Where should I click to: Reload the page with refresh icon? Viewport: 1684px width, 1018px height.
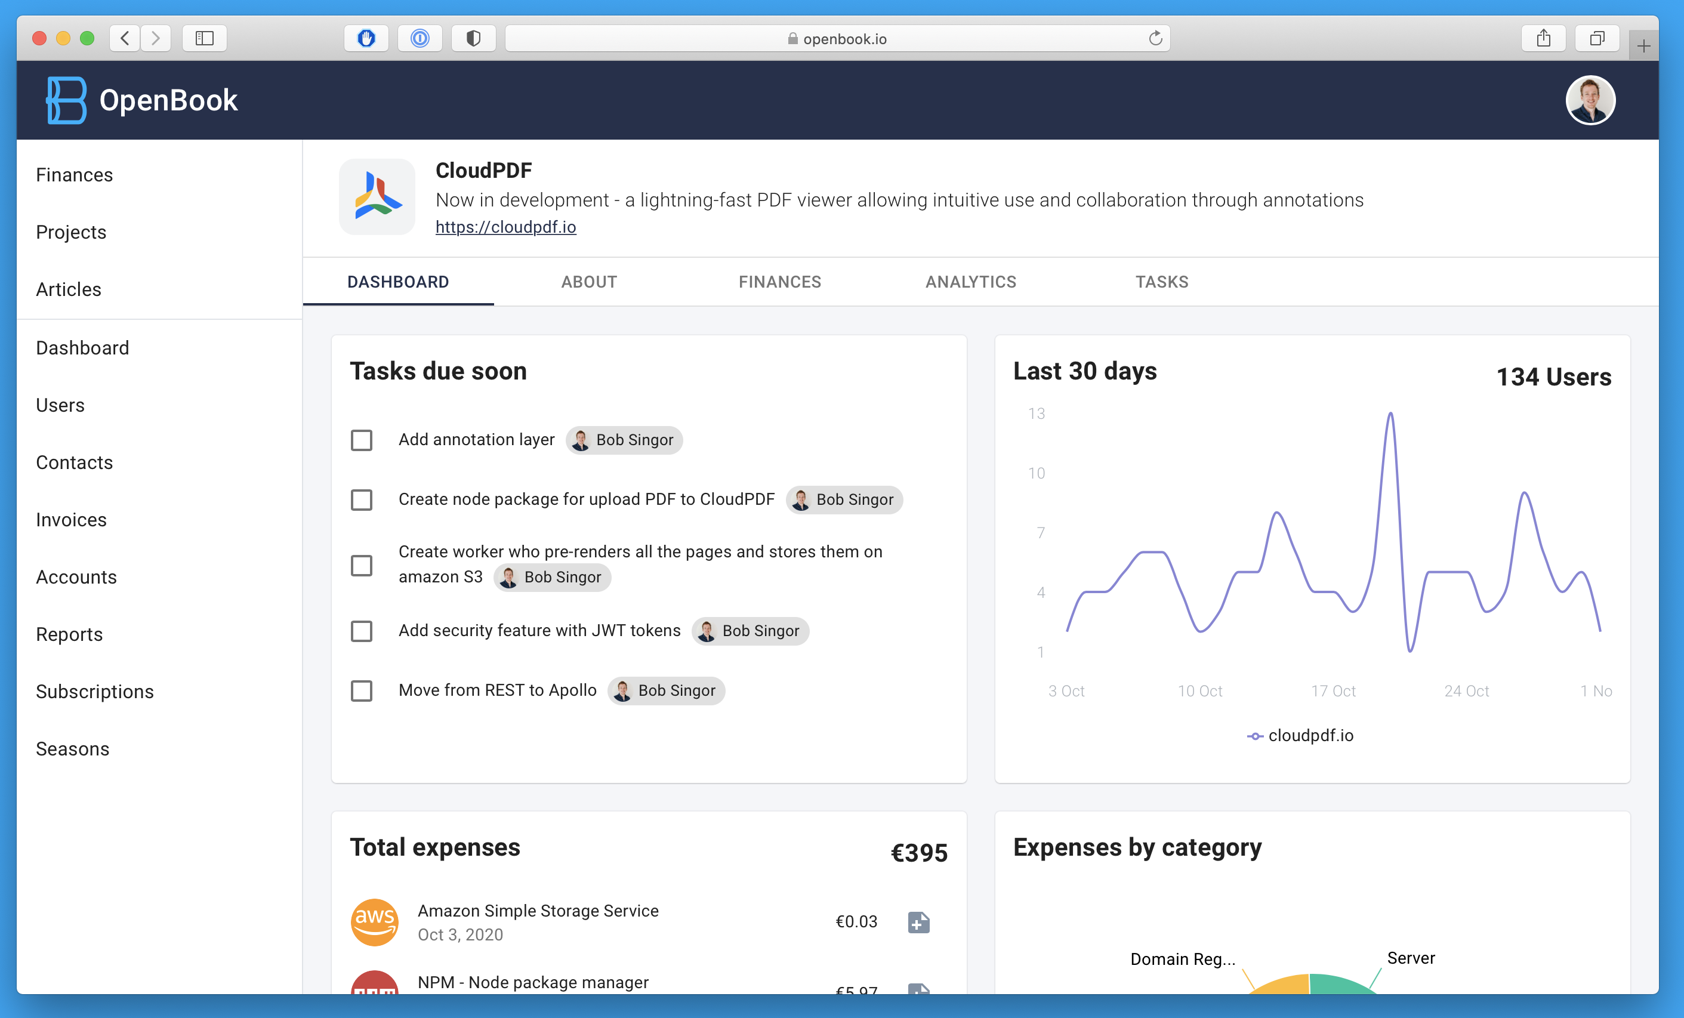pyautogui.click(x=1155, y=38)
